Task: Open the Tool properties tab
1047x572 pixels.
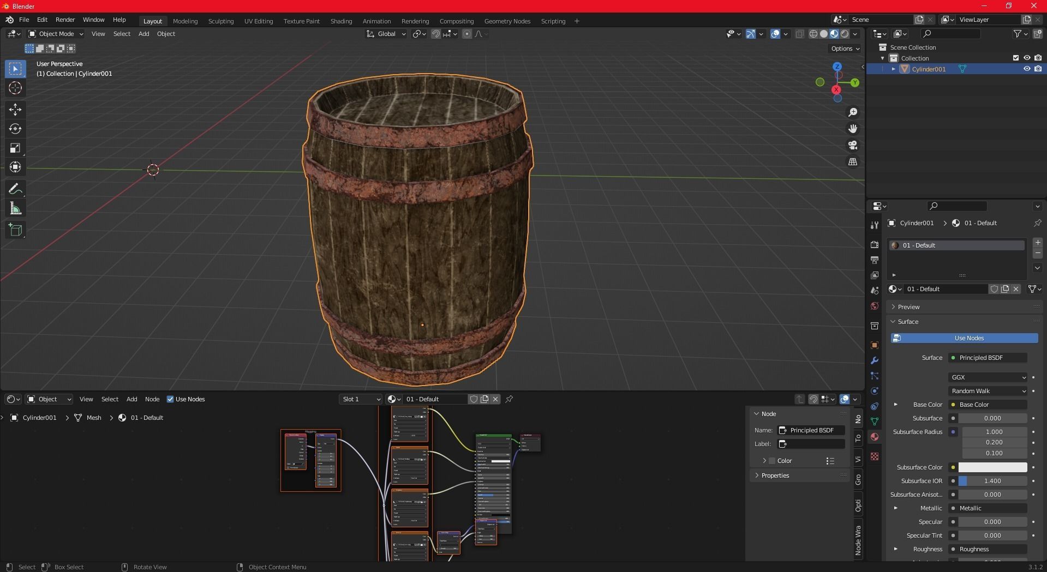Action: pos(875,225)
